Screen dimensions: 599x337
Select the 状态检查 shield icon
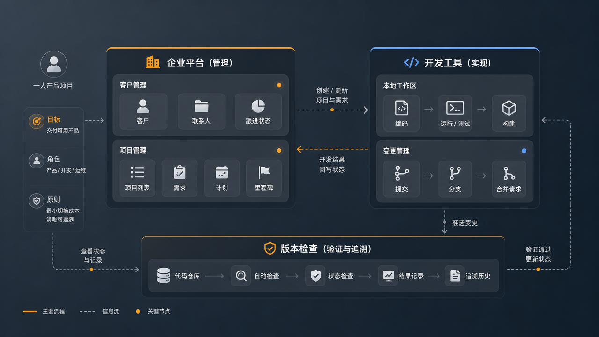click(x=315, y=276)
